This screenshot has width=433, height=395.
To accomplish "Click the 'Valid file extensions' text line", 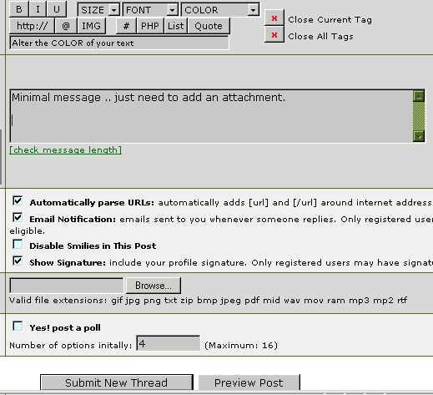I will pos(208,301).
